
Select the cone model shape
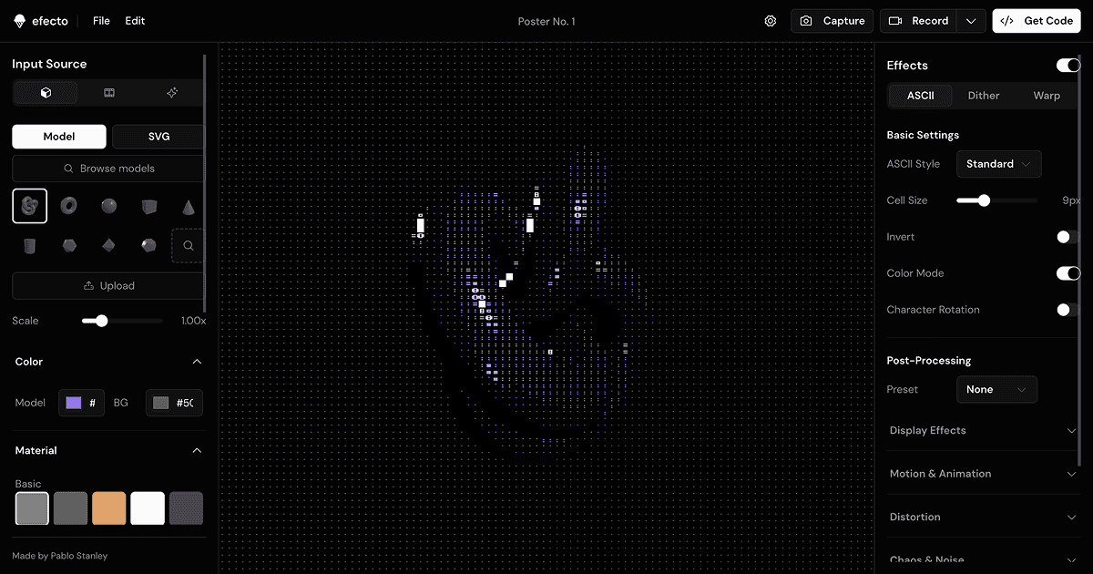click(x=188, y=206)
